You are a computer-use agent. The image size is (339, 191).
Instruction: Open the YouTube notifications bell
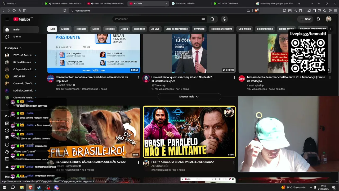pyautogui.click(x=318, y=19)
